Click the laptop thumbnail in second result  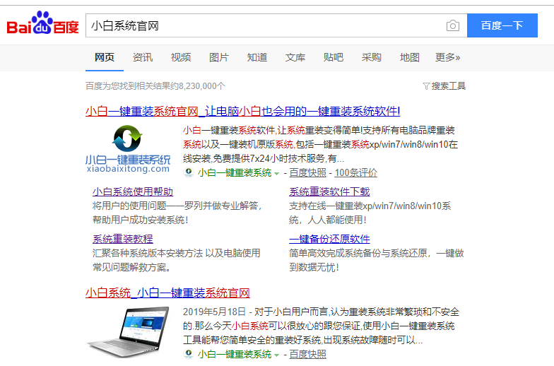tap(128, 331)
